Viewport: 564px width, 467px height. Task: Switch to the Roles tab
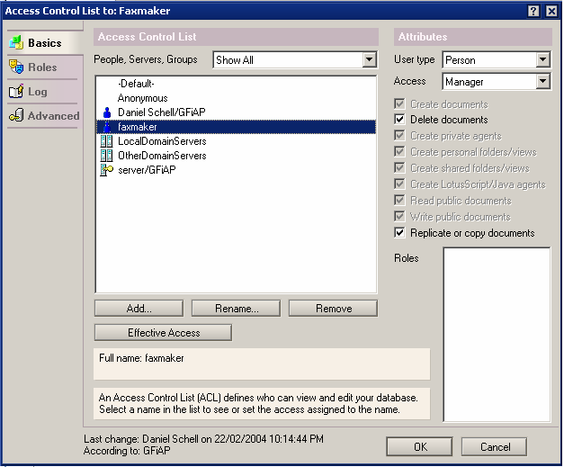(x=41, y=67)
